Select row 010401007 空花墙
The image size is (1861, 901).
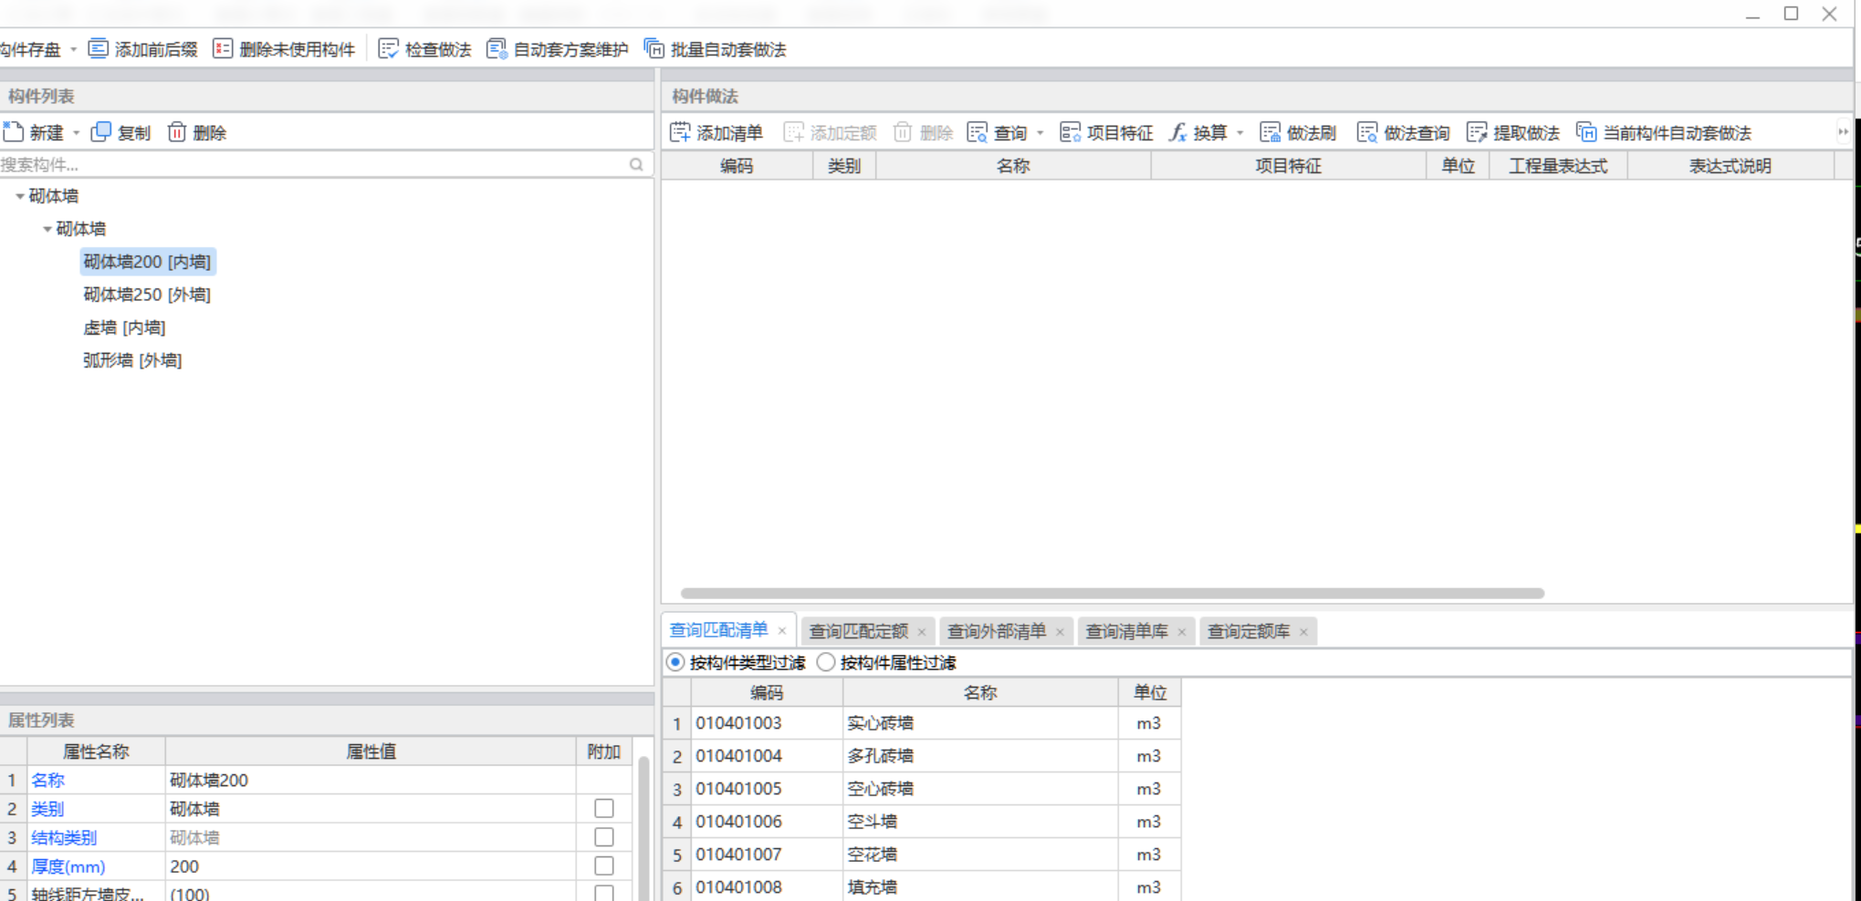[922, 854]
